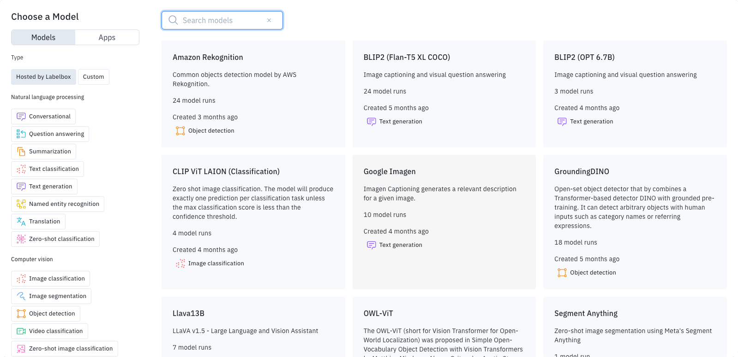
Task: Open the GroundingDINO model card
Action: pos(635,222)
